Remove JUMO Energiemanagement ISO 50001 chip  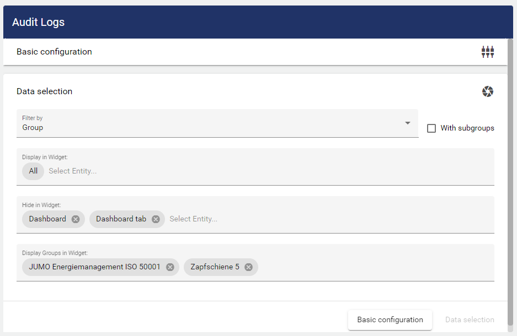point(170,267)
